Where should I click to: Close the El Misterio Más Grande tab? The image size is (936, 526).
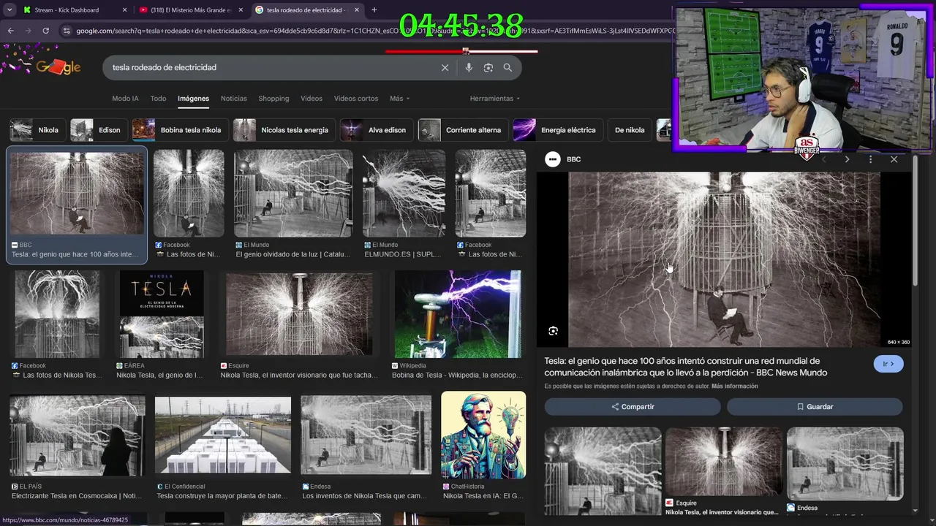241,10
